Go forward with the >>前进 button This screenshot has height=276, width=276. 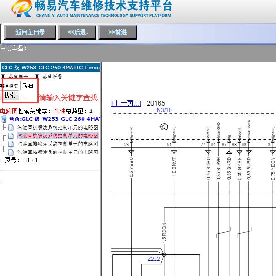coord(117,33)
